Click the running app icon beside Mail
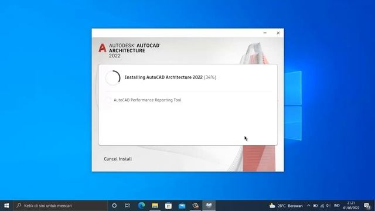The width and height of the screenshot is (375, 211). [x=195, y=206]
